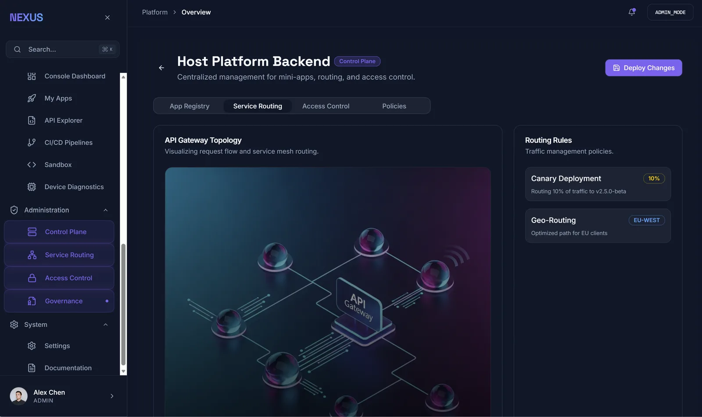This screenshot has height=417, width=702.
Task: Click the EU-WEST badge on Geo-Routing
Action: click(647, 220)
